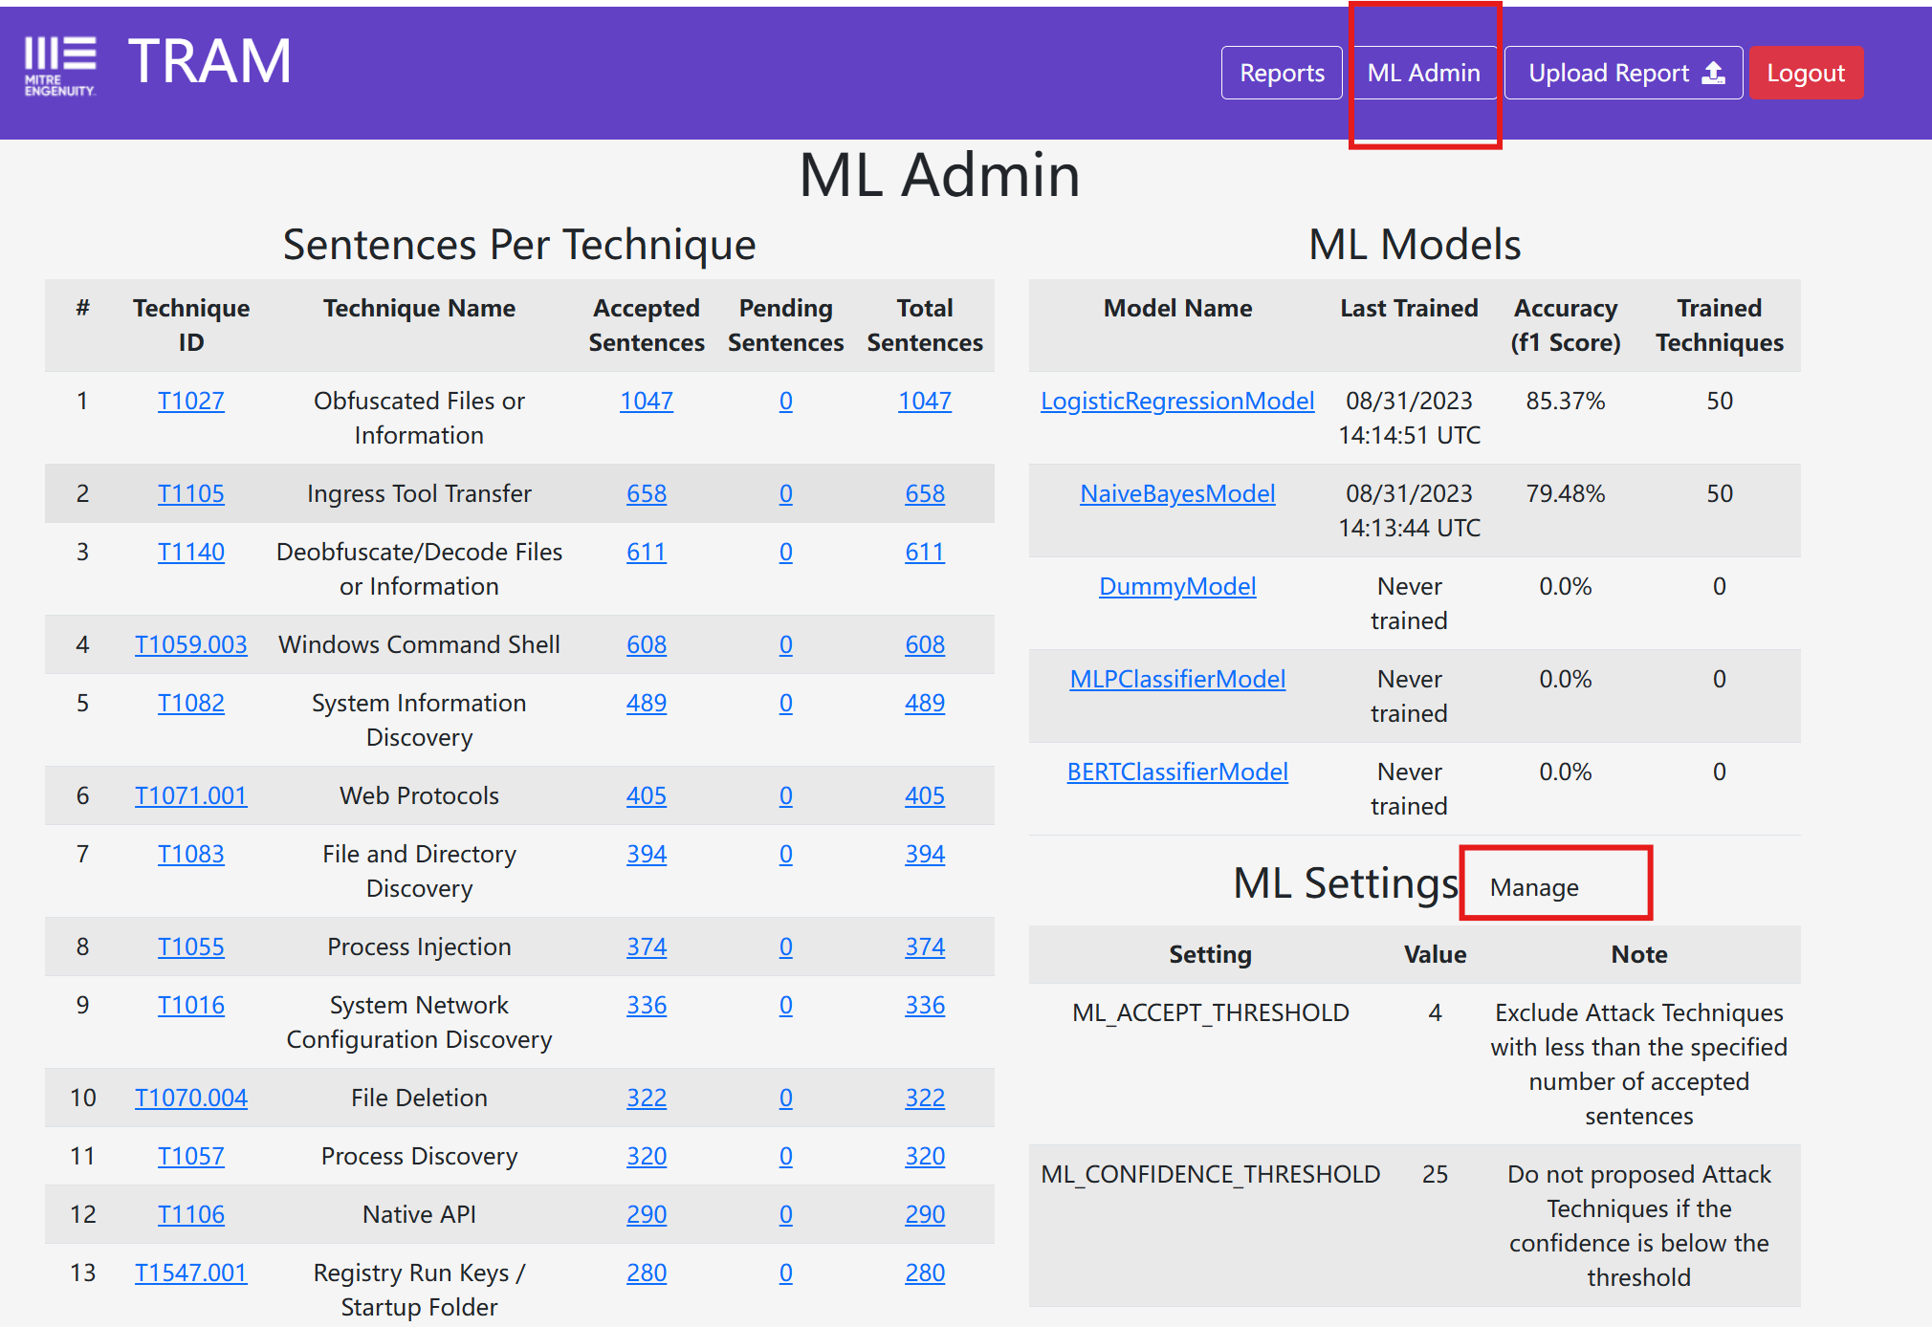Switch to ML Admin in navigation
The height and width of the screenshot is (1327, 1932).
tap(1422, 73)
